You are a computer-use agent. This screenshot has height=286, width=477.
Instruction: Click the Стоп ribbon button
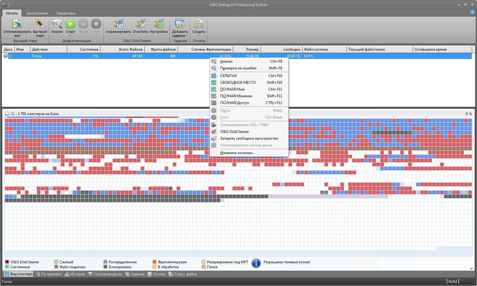click(x=96, y=24)
